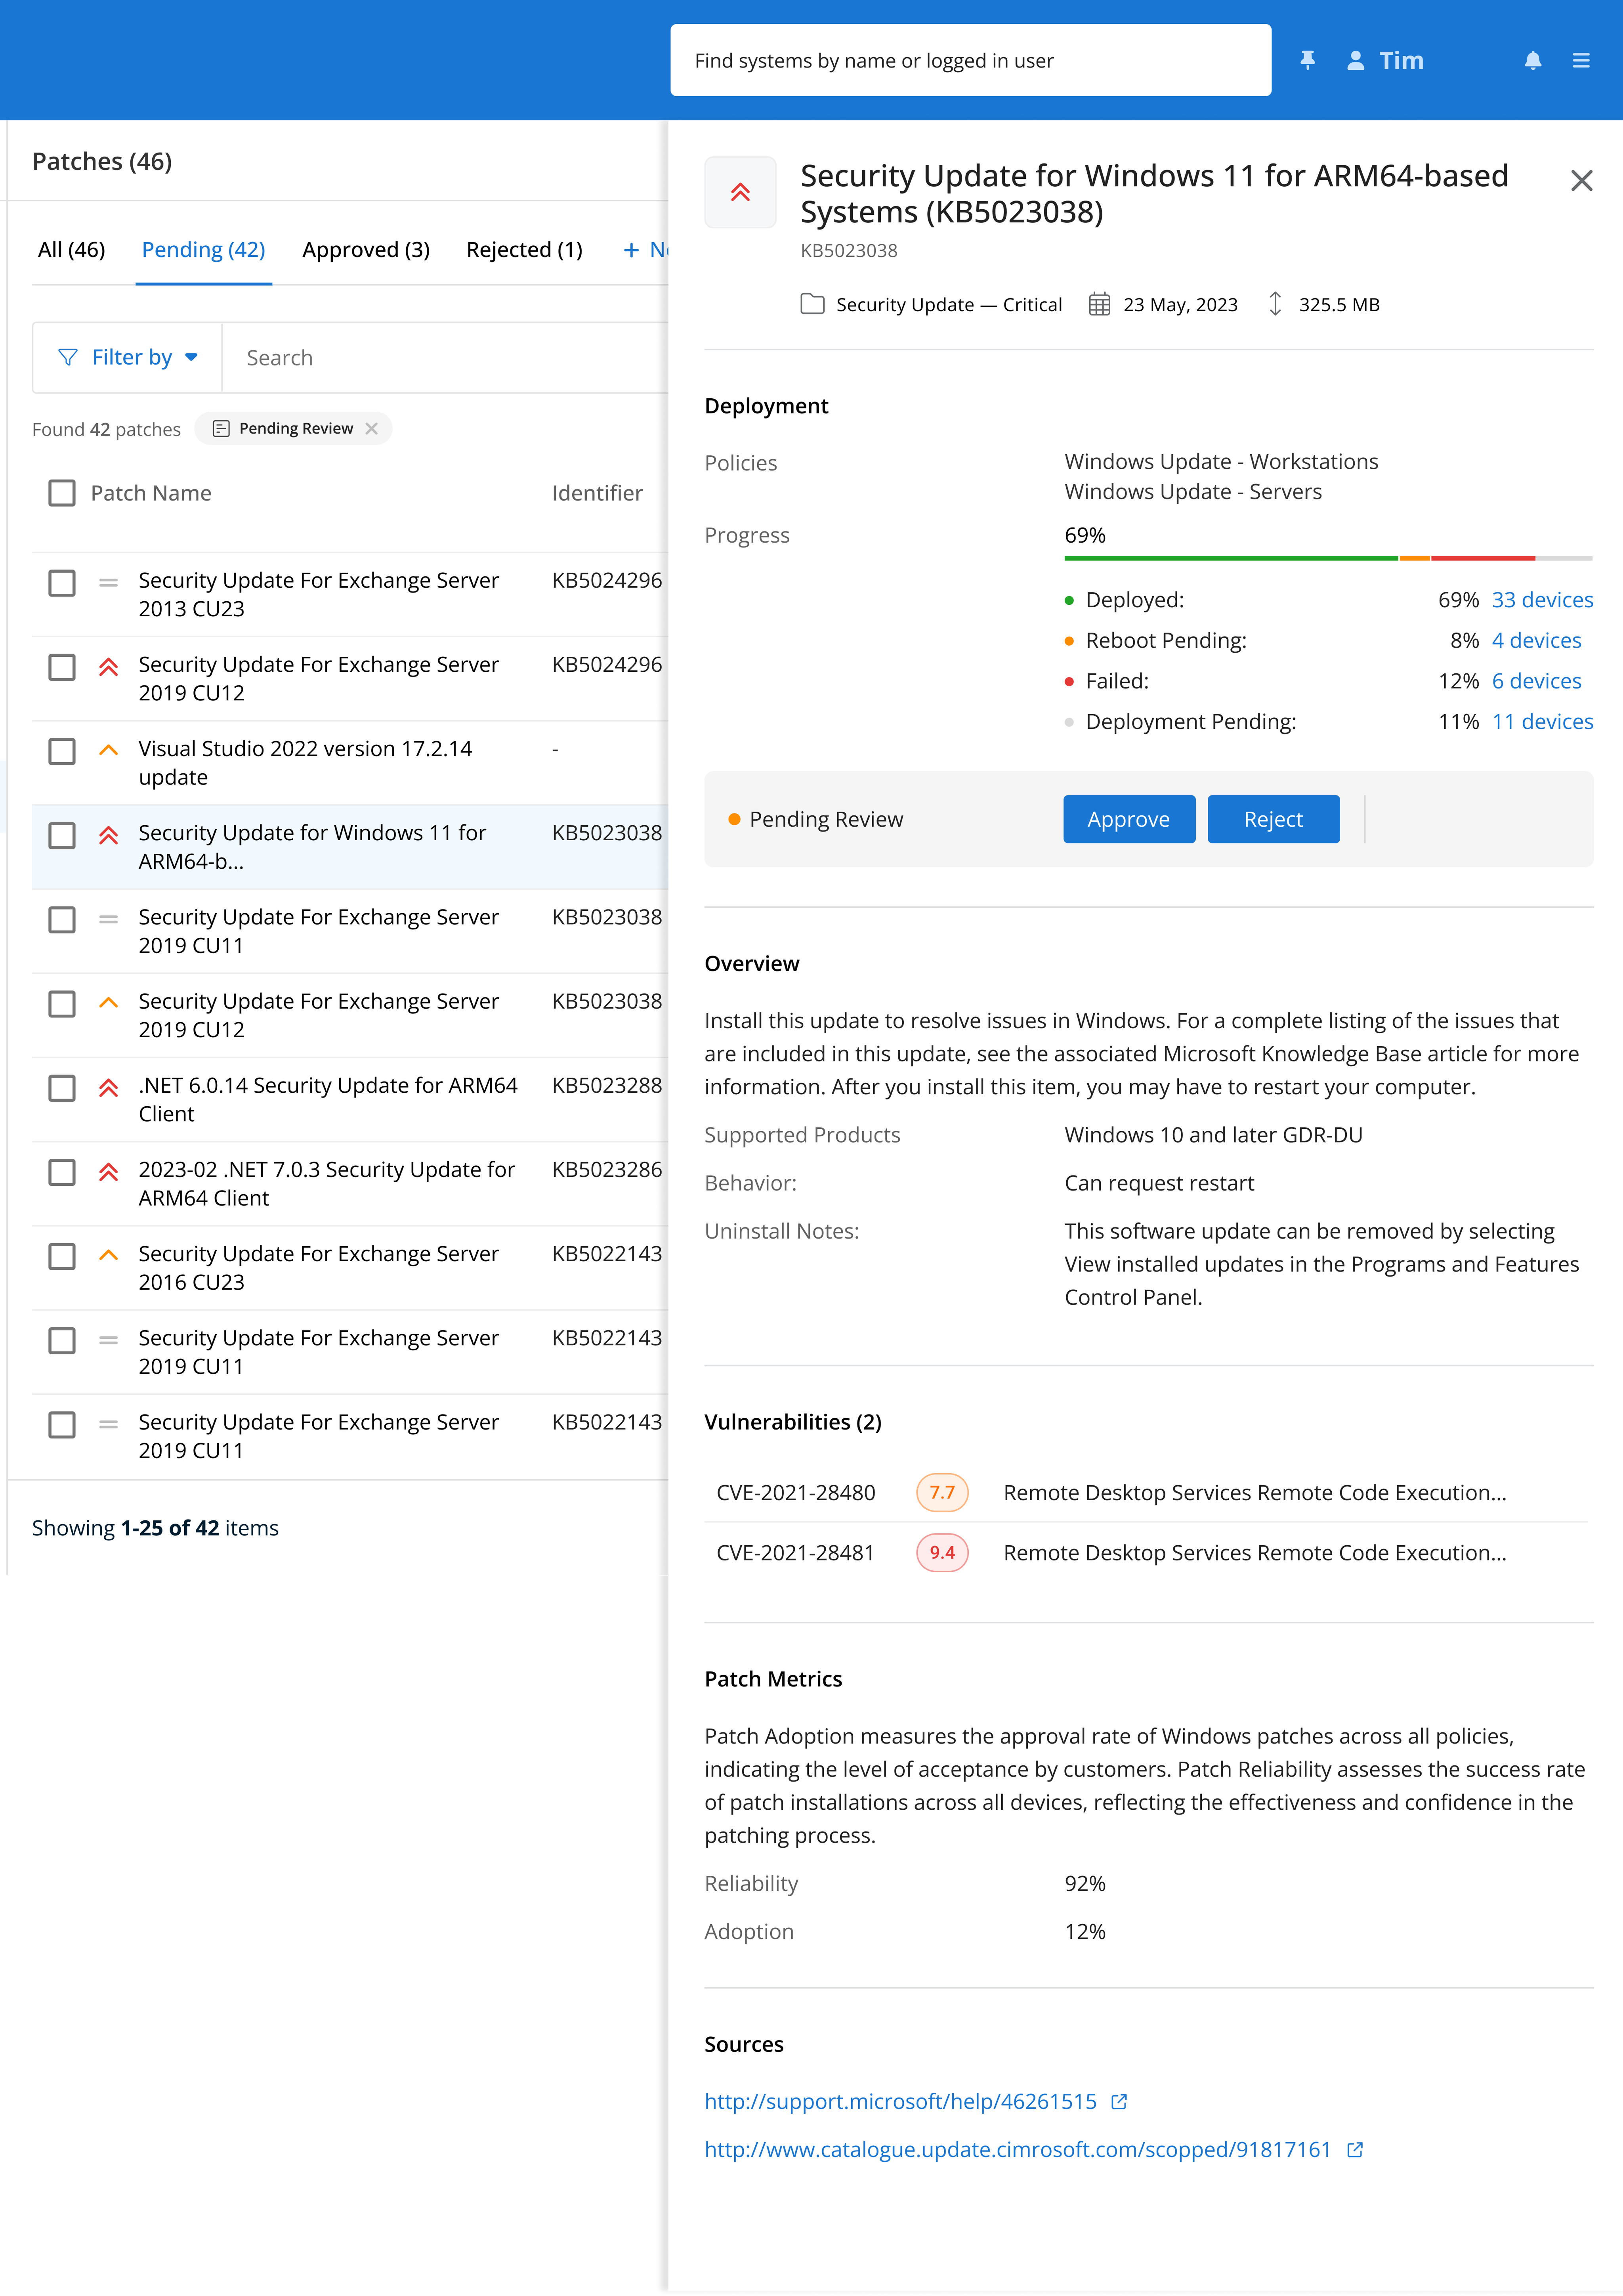Viewport: 1623px width, 2296px height.
Task: Click the calendar date icon
Action: coord(1099,304)
